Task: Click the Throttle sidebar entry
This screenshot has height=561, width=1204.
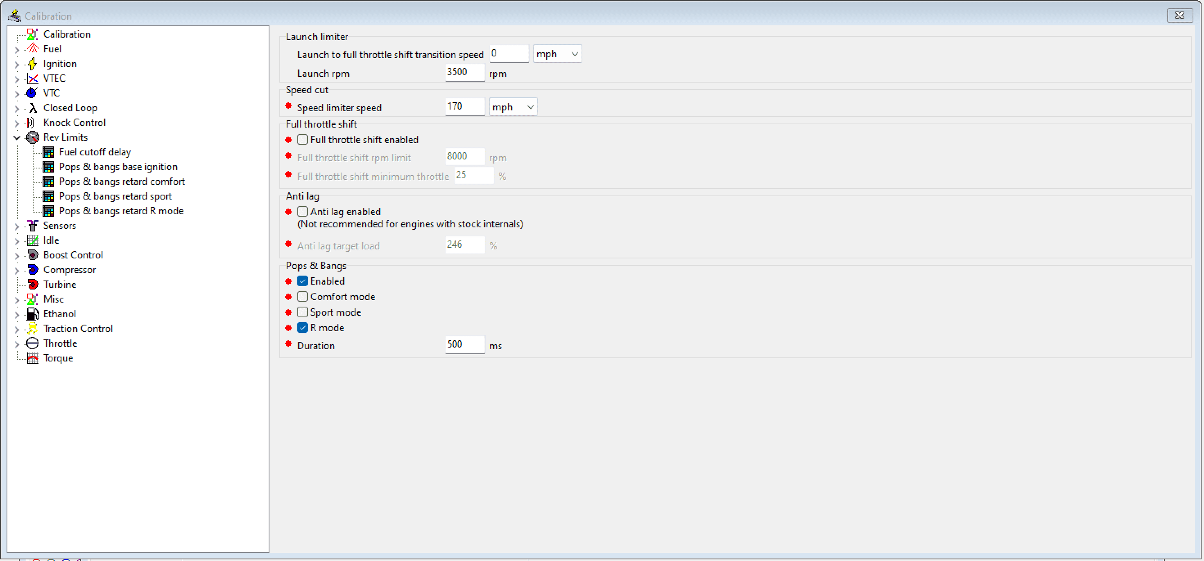Action: [60, 343]
